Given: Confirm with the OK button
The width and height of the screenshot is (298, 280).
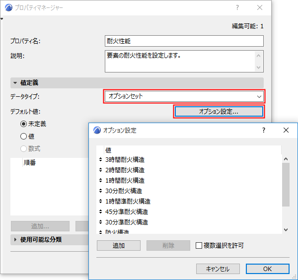Looking at the screenshot, I should pos(268,269).
